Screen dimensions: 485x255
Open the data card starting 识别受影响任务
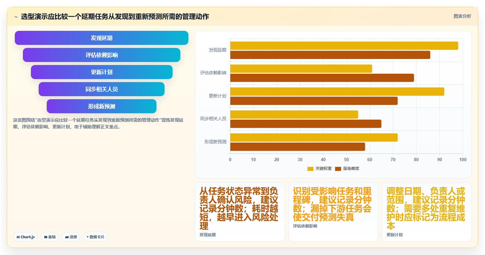[333, 212]
